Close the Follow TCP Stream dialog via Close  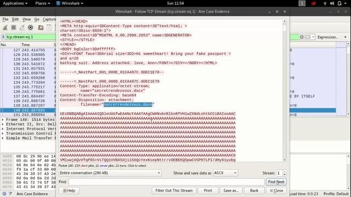click(x=276, y=190)
